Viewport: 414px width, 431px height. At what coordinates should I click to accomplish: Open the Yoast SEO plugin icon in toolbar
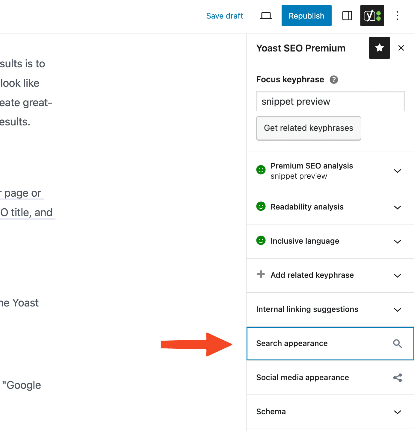[x=372, y=16]
